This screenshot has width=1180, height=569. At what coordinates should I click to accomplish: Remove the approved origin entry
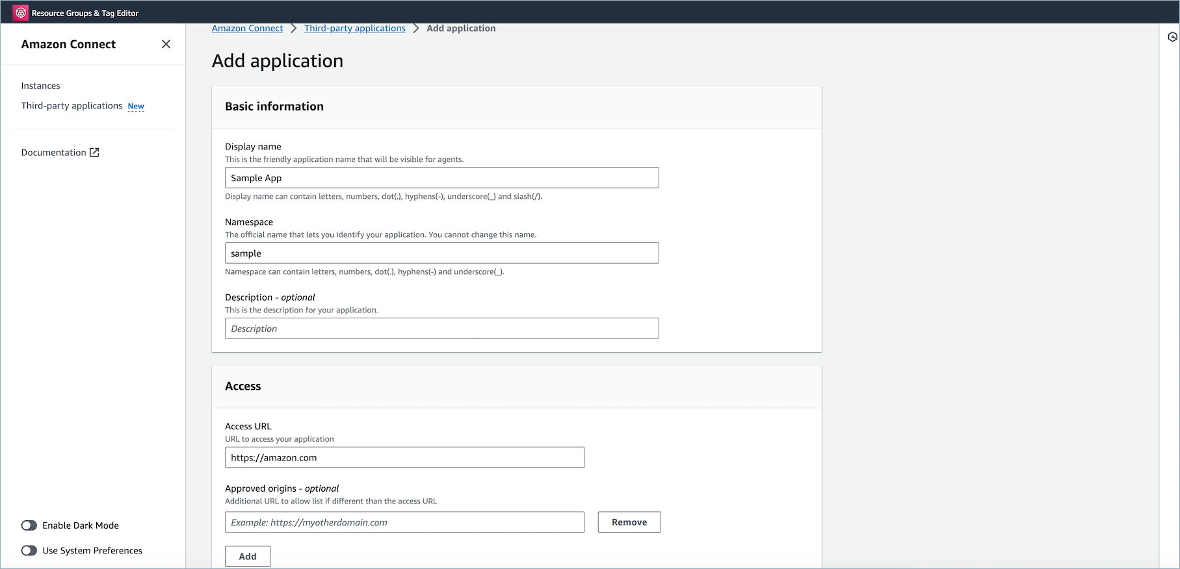tap(629, 522)
